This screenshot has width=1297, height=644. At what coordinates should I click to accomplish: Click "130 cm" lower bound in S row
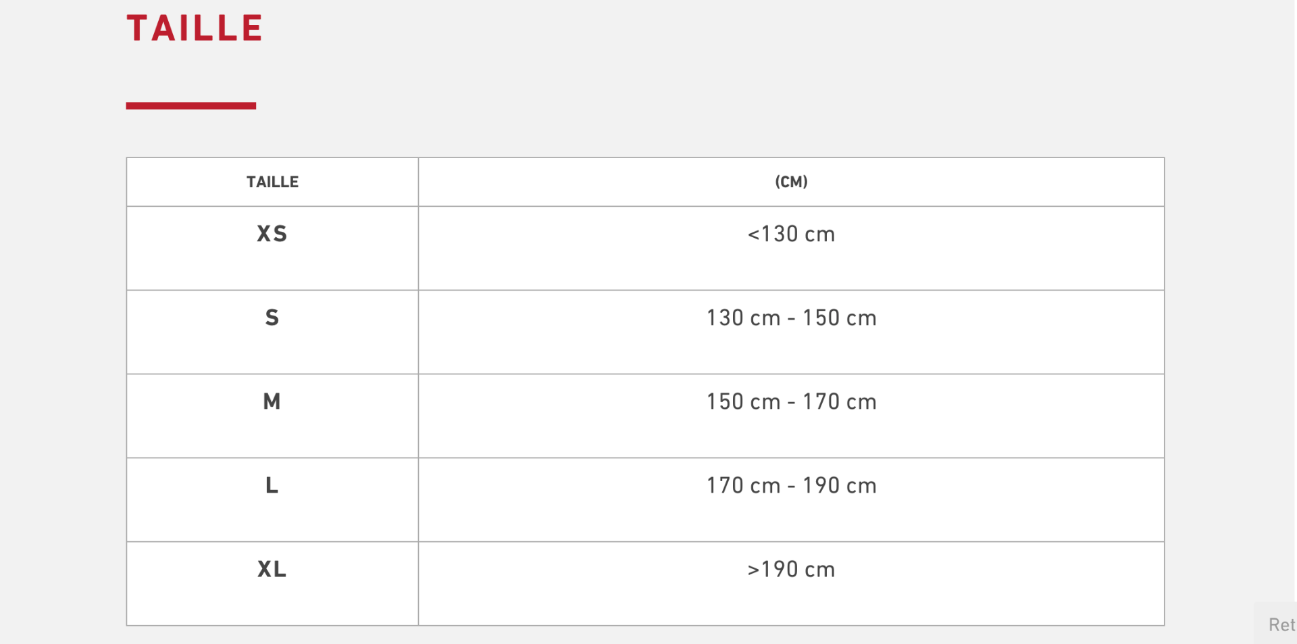(743, 318)
